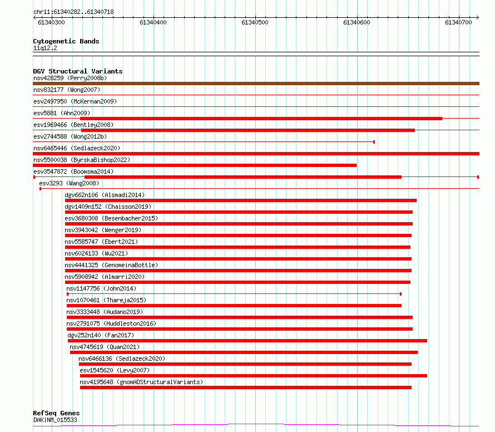The height and width of the screenshot is (432, 495).
Task: Click the red bar under nsv3943042 (Wenger2019)
Action: (238, 235)
